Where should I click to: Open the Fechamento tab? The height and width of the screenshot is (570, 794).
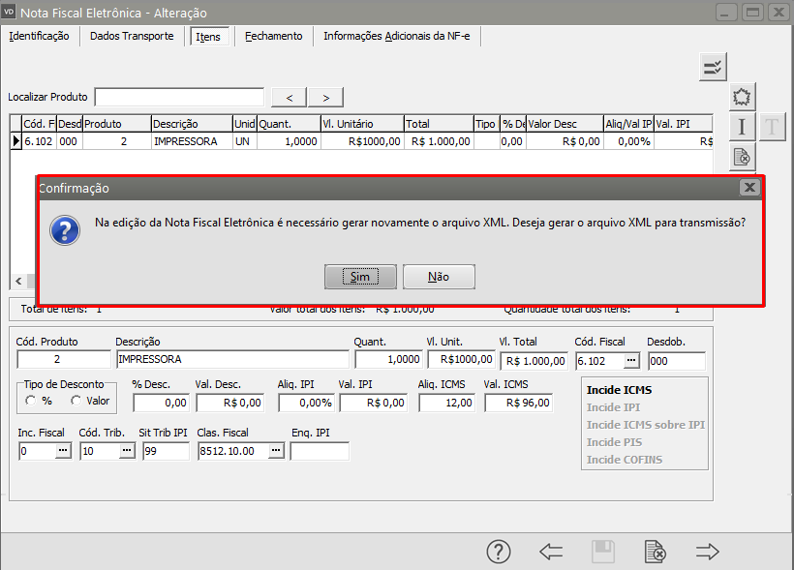273,36
